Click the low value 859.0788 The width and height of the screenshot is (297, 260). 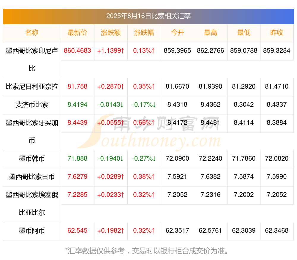tap(244, 51)
